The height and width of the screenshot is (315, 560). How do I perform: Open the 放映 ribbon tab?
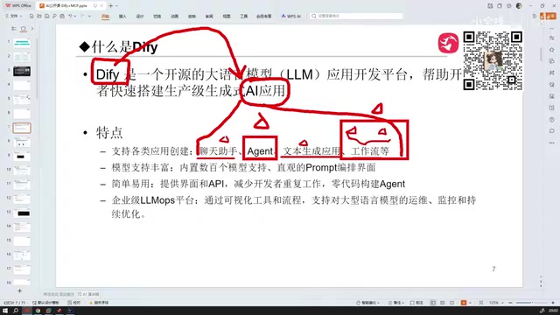click(x=192, y=17)
